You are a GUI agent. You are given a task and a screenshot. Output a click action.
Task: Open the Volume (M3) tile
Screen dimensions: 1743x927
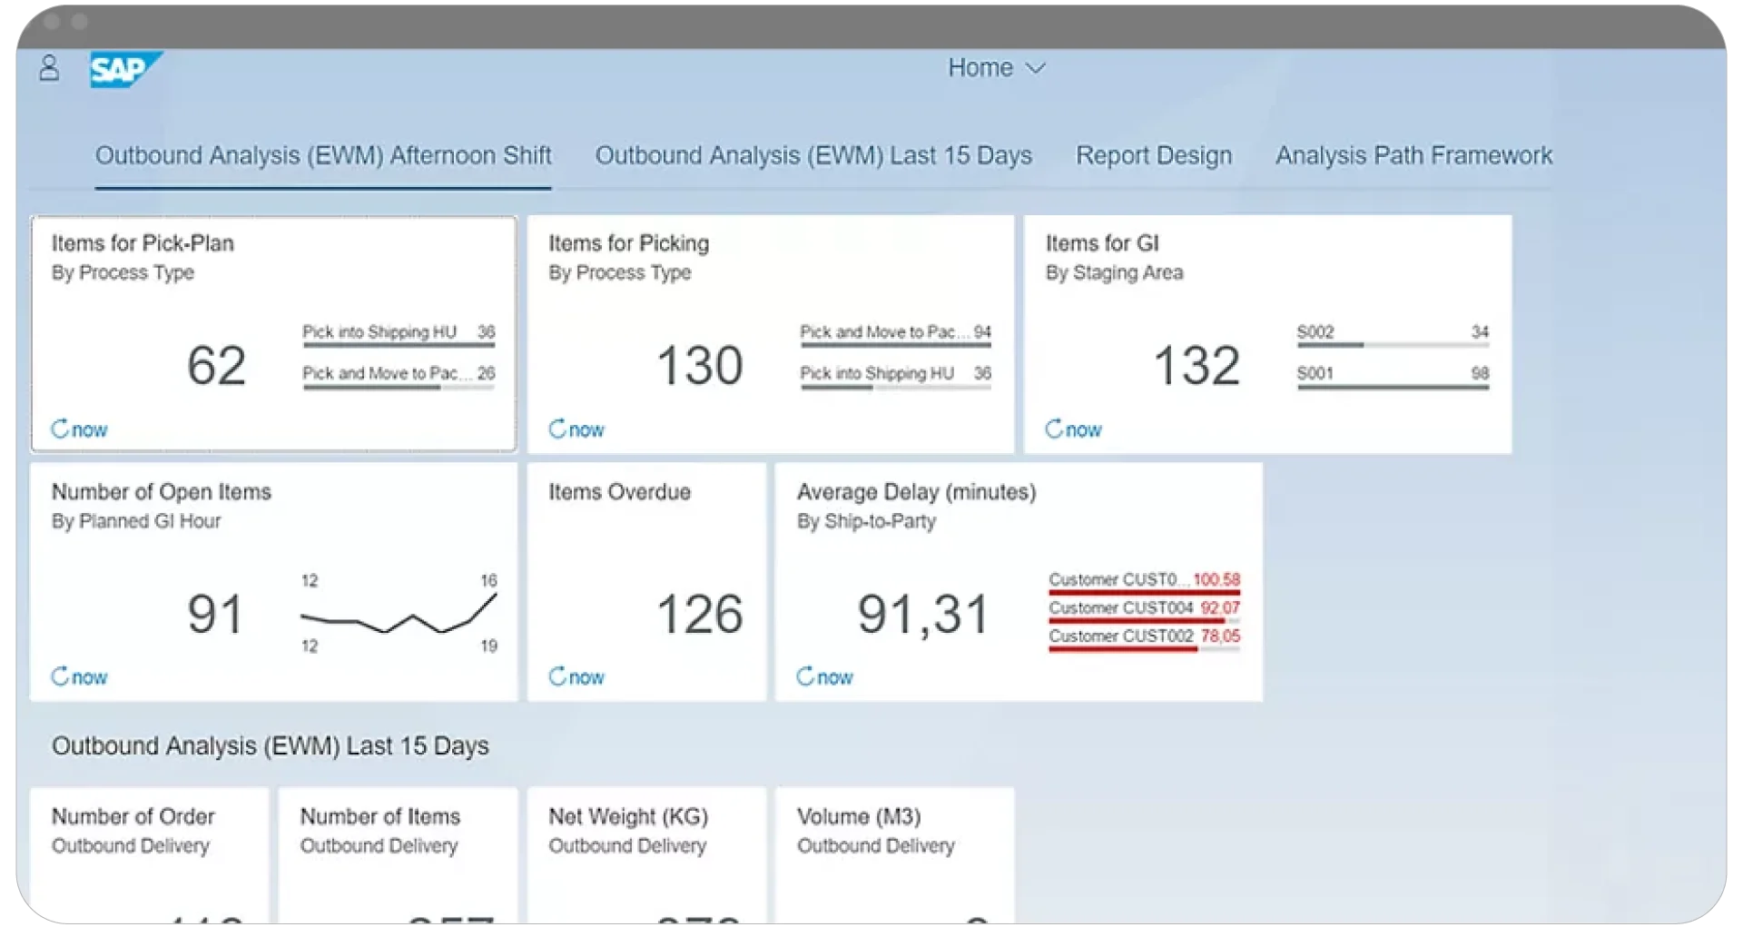895,855
